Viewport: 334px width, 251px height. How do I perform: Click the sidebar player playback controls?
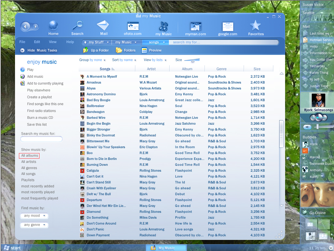(x=318, y=118)
